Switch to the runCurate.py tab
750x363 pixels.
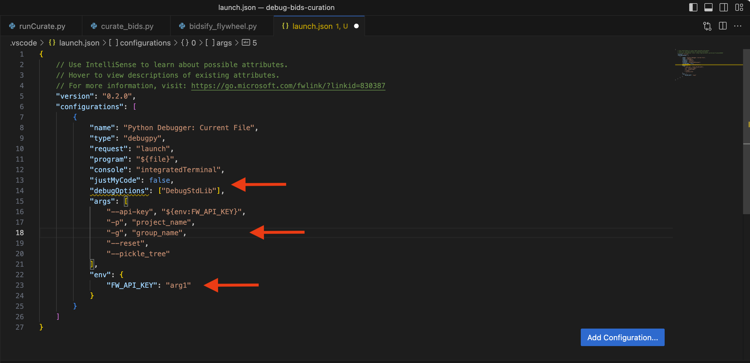(x=41, y=26)
